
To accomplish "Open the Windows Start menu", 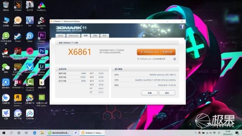I will coord(4,133).
